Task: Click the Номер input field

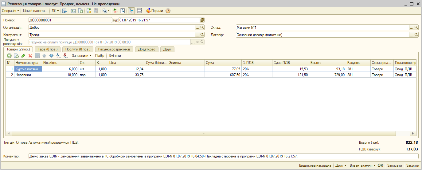Action: click(70, 20)
